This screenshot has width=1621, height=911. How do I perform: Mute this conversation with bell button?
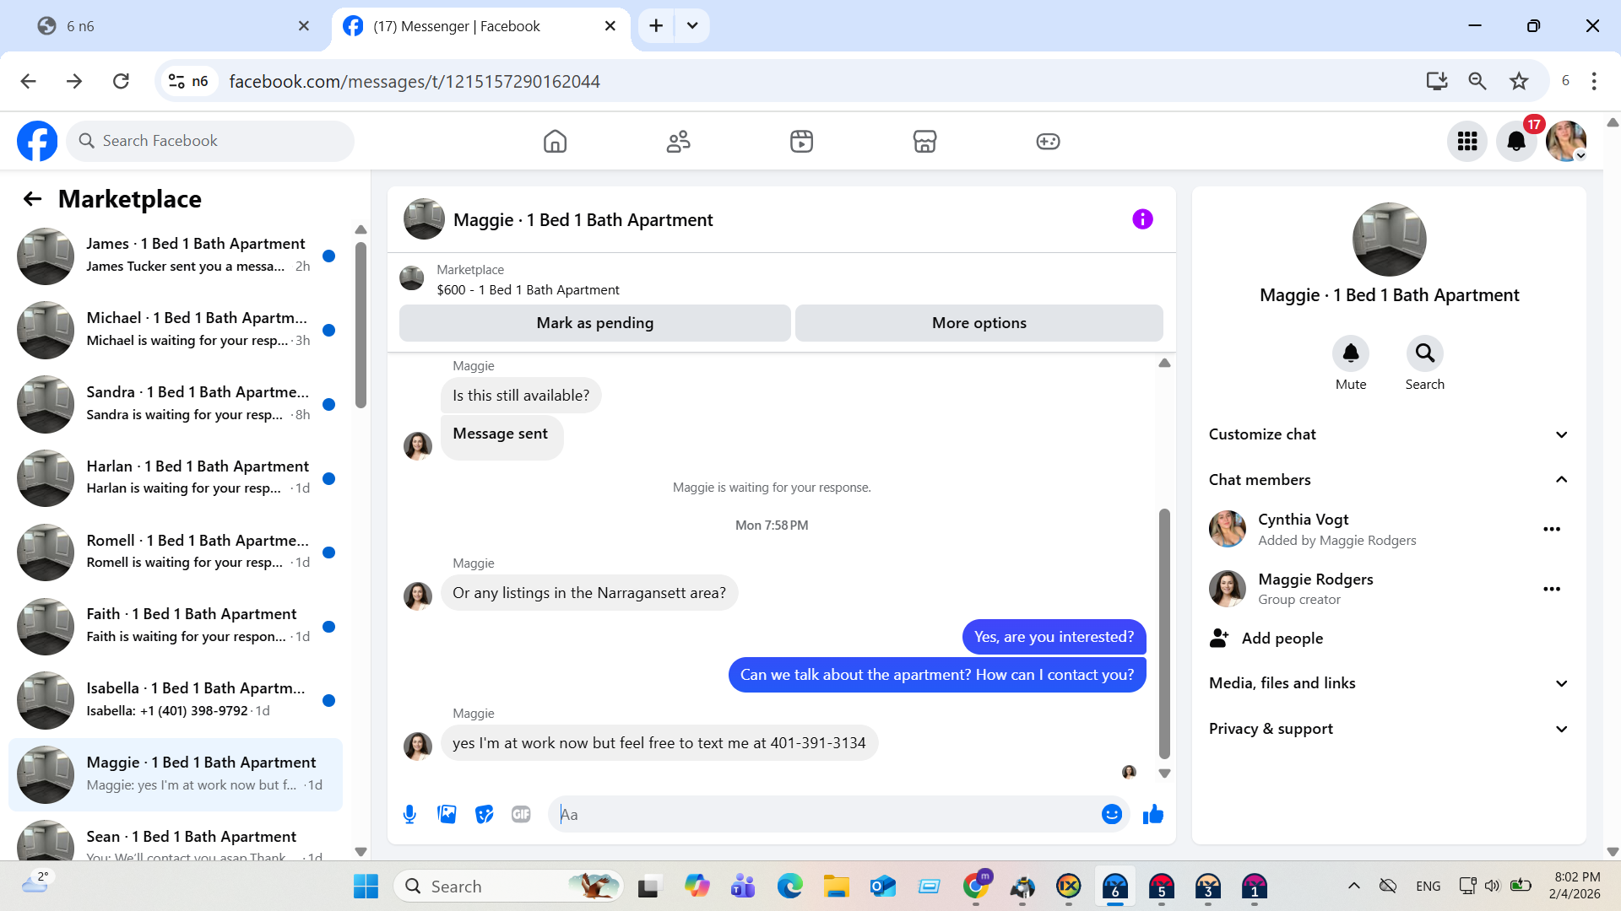click(1350, 353)
